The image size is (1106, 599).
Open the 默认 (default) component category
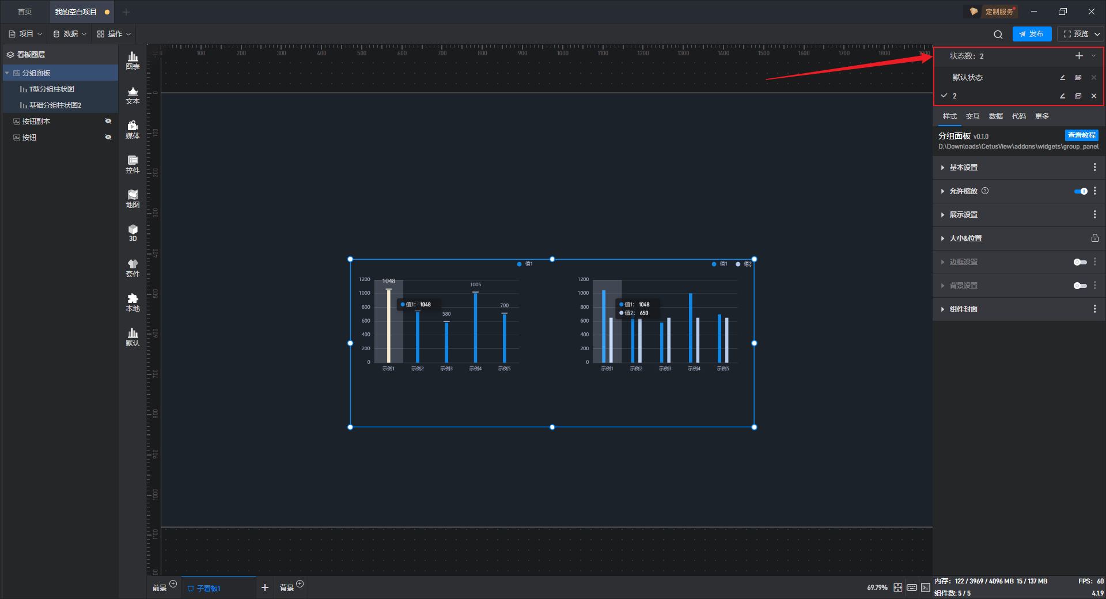pyautogui.click(x=132, y=337)
